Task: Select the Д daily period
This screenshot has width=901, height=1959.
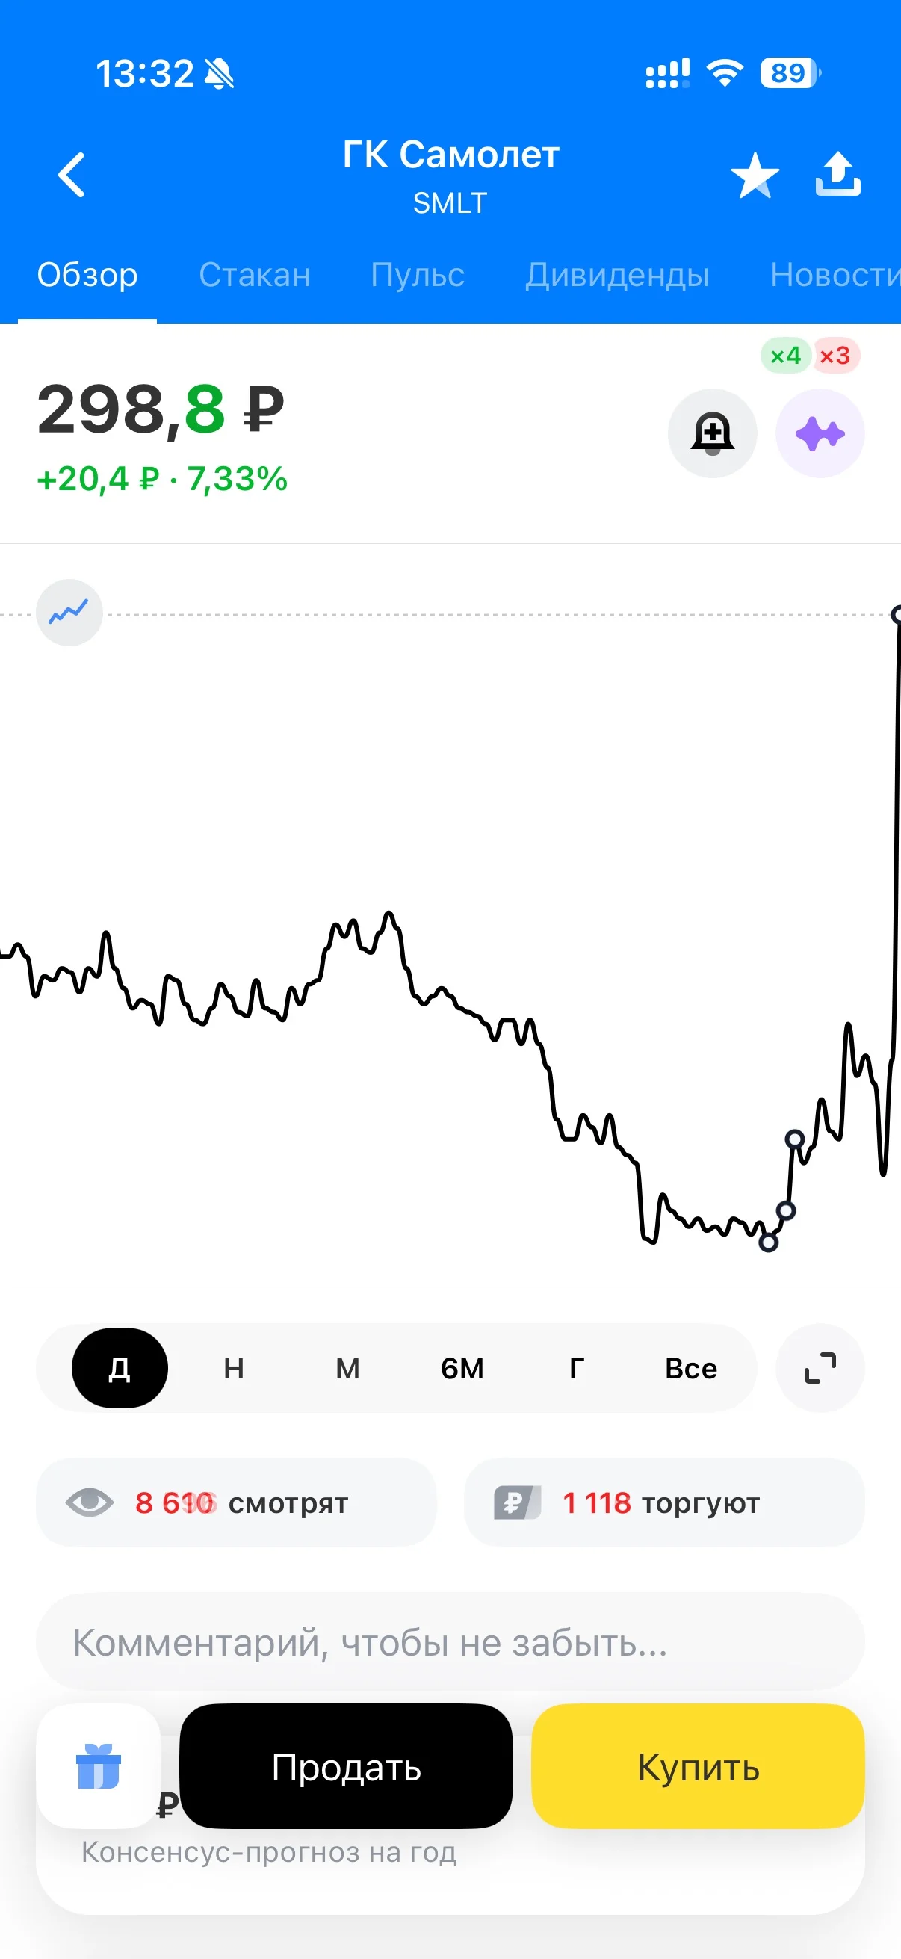Action: point(120,1368)
